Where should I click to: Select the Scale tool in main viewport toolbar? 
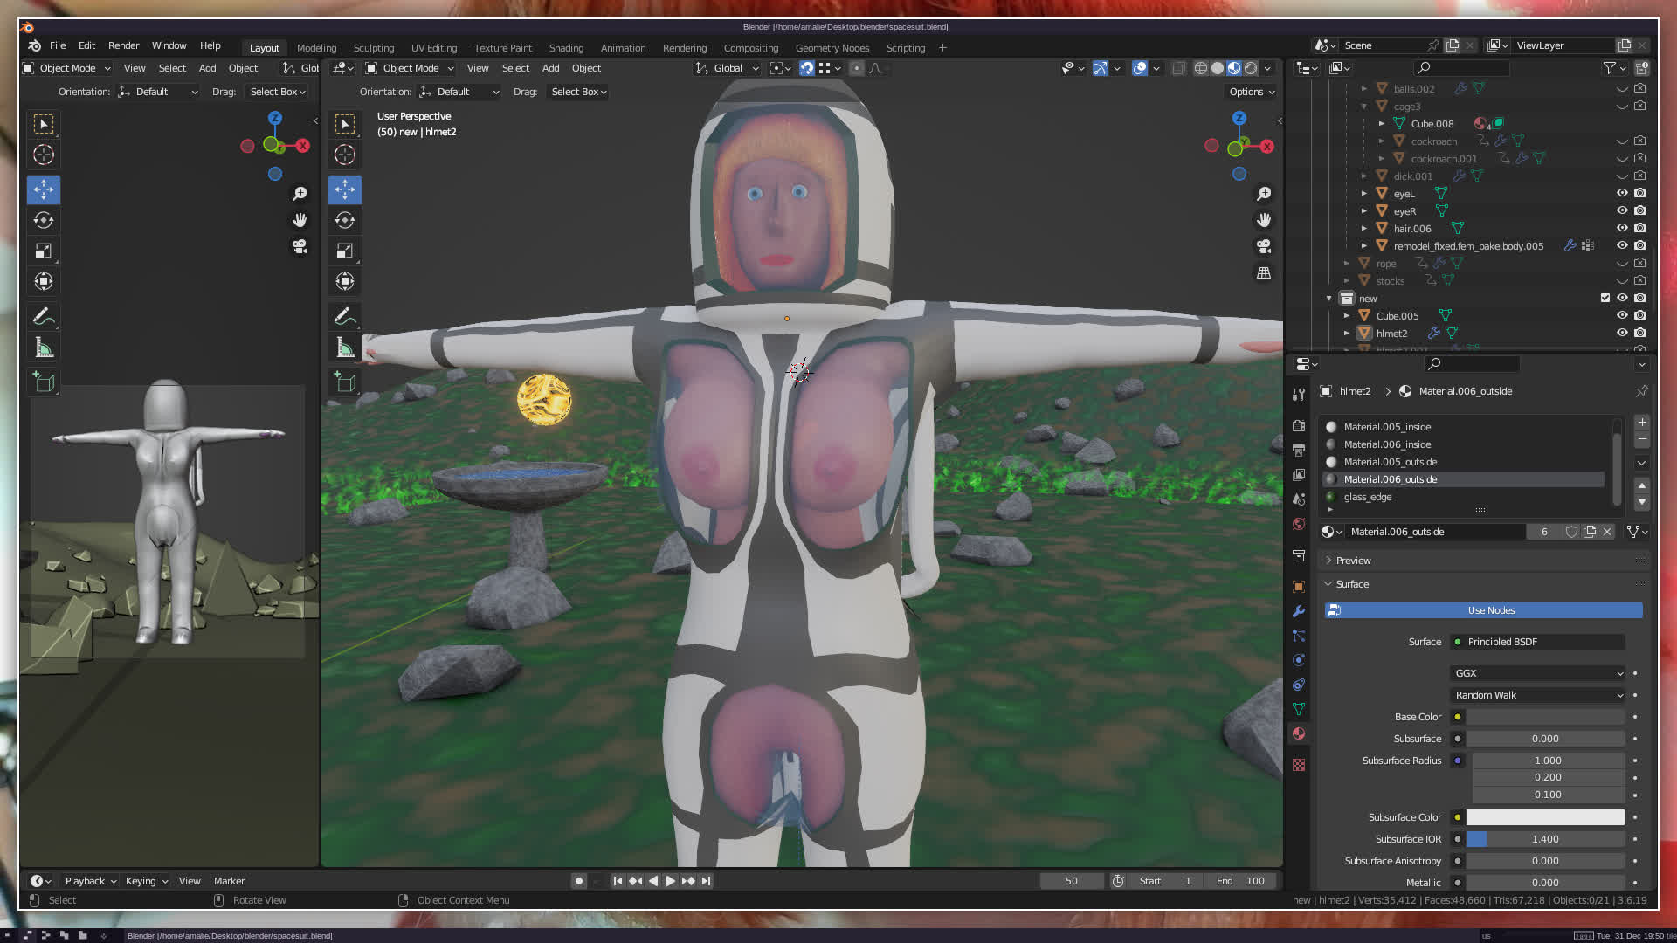[x=345, y=251]
